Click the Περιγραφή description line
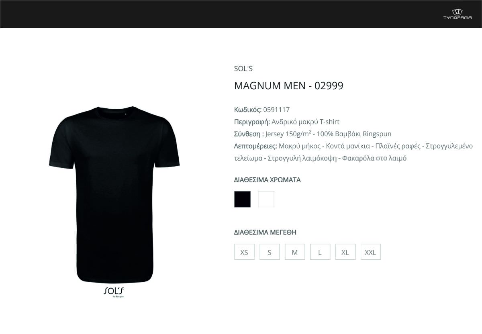482x334 pixels. [x=287, y=122]
